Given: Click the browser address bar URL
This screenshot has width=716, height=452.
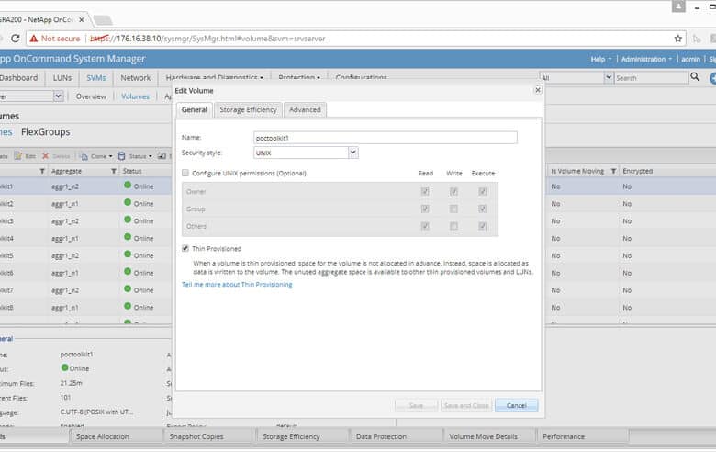Looking at the screenshot, I should 207,39.
